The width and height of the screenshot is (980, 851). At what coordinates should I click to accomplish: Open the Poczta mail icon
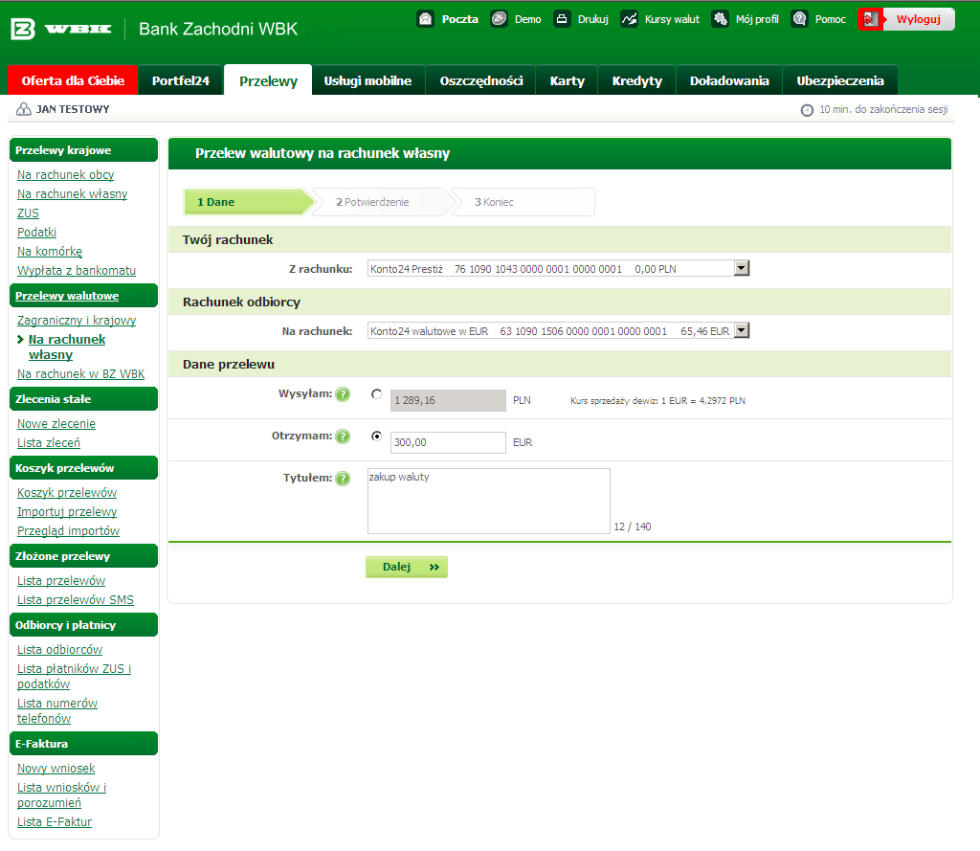(426, 19)
